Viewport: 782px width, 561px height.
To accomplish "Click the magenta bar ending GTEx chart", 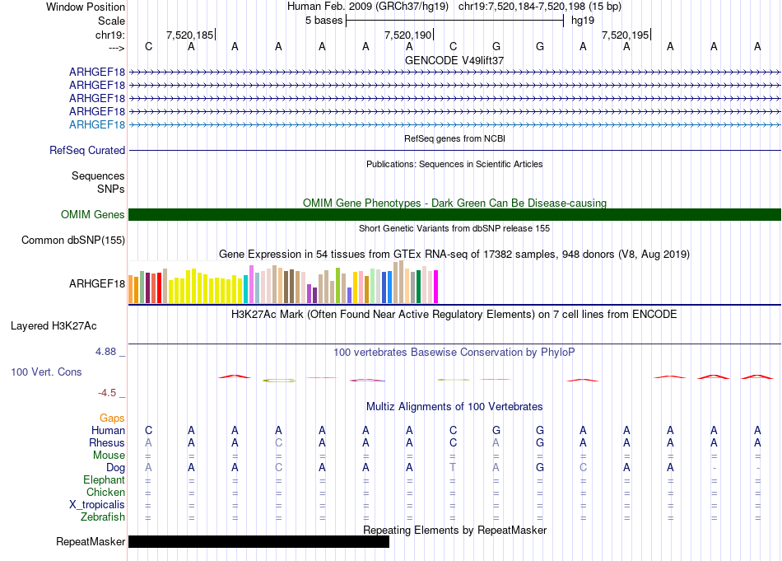I will coord(436,287).
